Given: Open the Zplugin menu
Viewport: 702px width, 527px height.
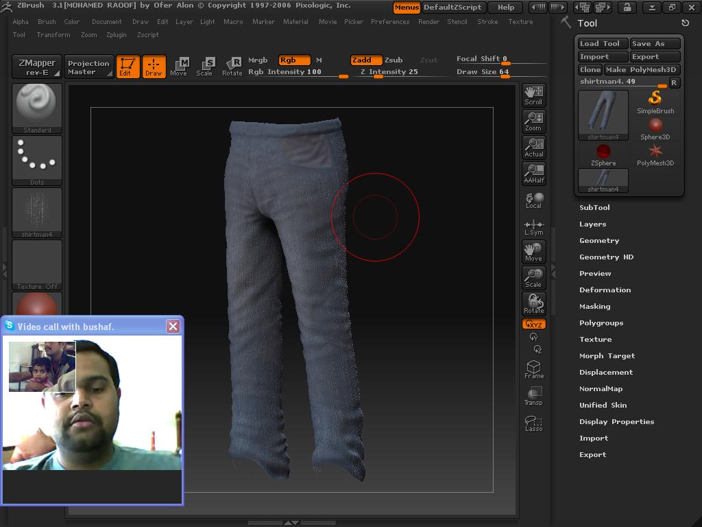Looking at the screenshot, I should (x=117, y=34).
